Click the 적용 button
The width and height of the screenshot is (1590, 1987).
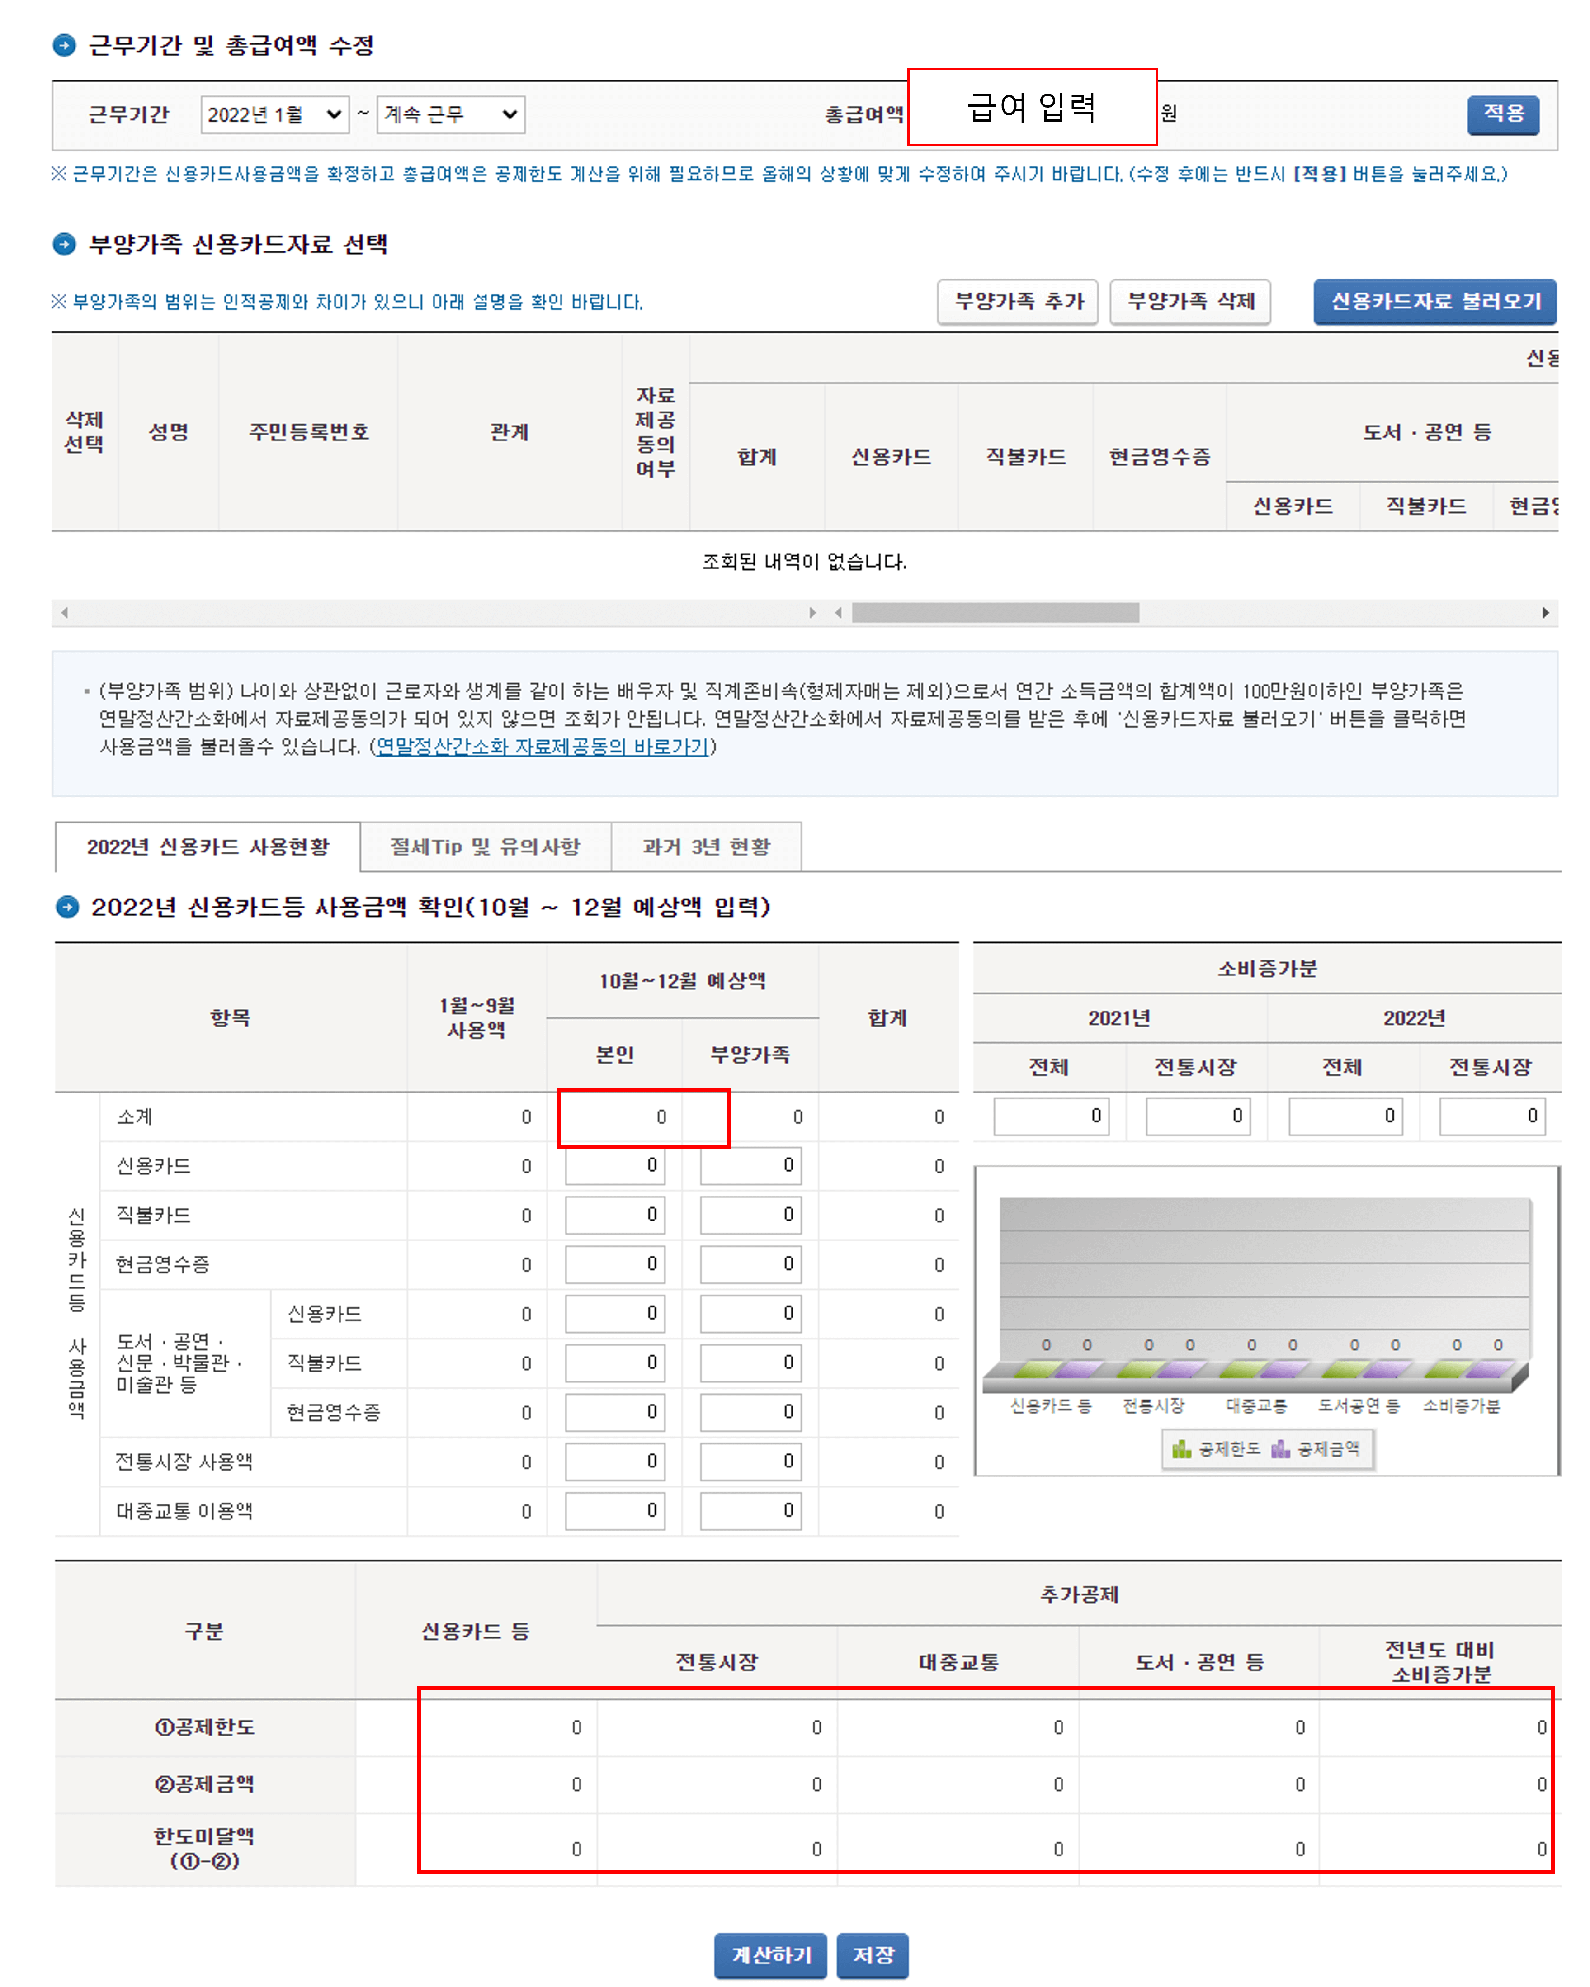point(1502,114)
